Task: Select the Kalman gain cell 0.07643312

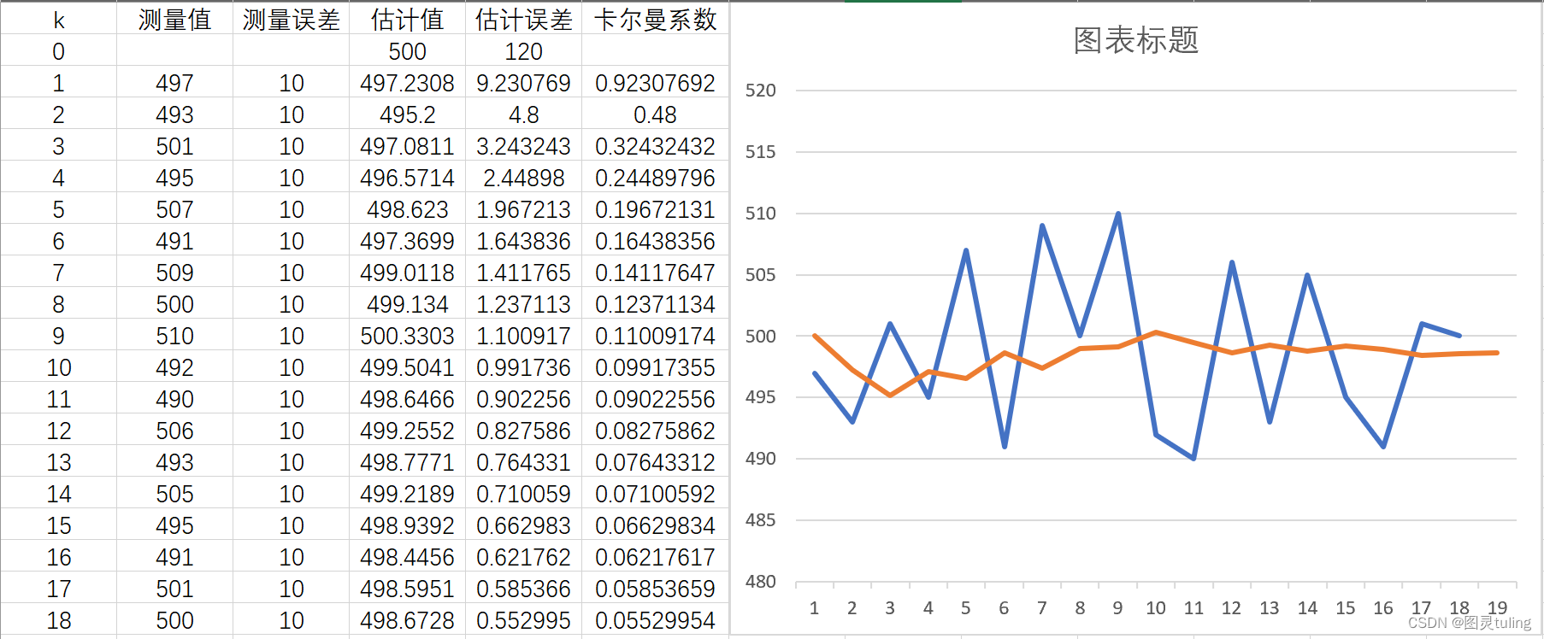Action: (x=655, y=462)
